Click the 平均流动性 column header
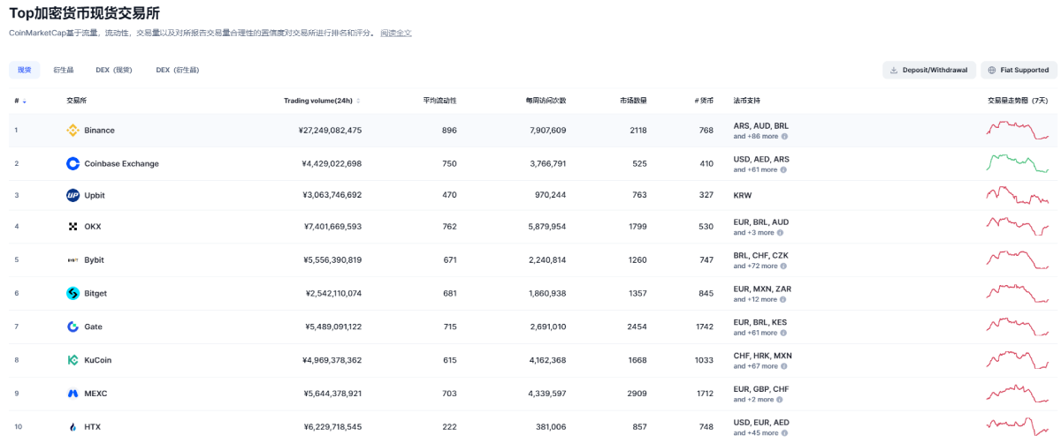Viewport: 1061px width, 443px height. 439,101
